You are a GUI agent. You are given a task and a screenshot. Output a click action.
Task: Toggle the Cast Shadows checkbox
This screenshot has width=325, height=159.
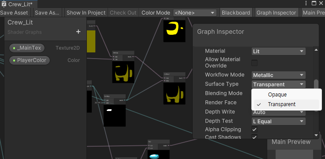coord(254,137)
